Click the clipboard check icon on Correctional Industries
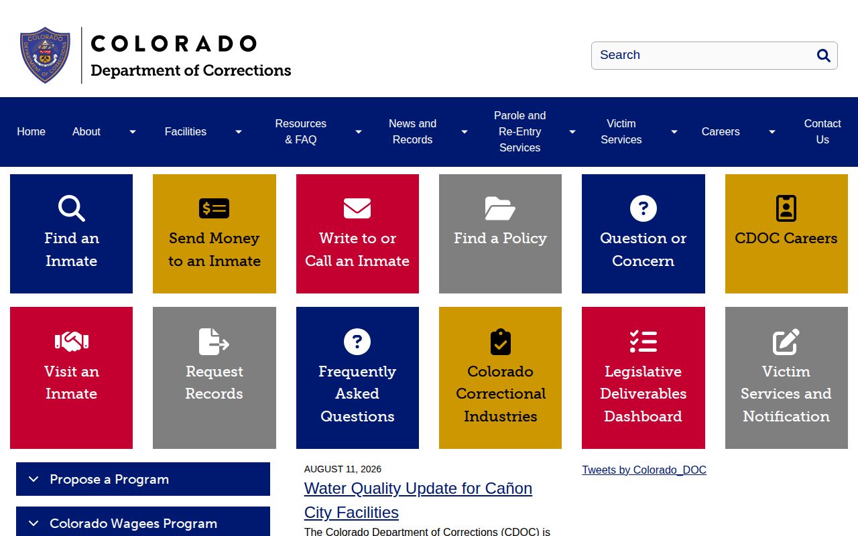The height and width of the screenshot is (536, 858). tap(500, 342)
